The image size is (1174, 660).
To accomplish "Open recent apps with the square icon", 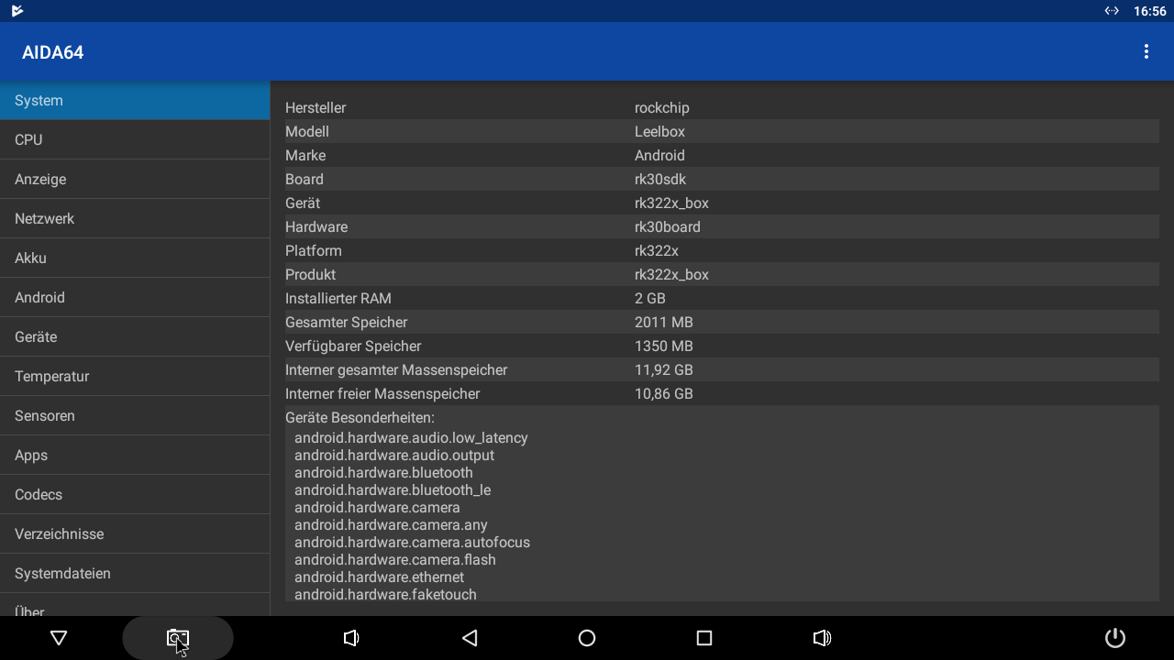I will 704,638.
